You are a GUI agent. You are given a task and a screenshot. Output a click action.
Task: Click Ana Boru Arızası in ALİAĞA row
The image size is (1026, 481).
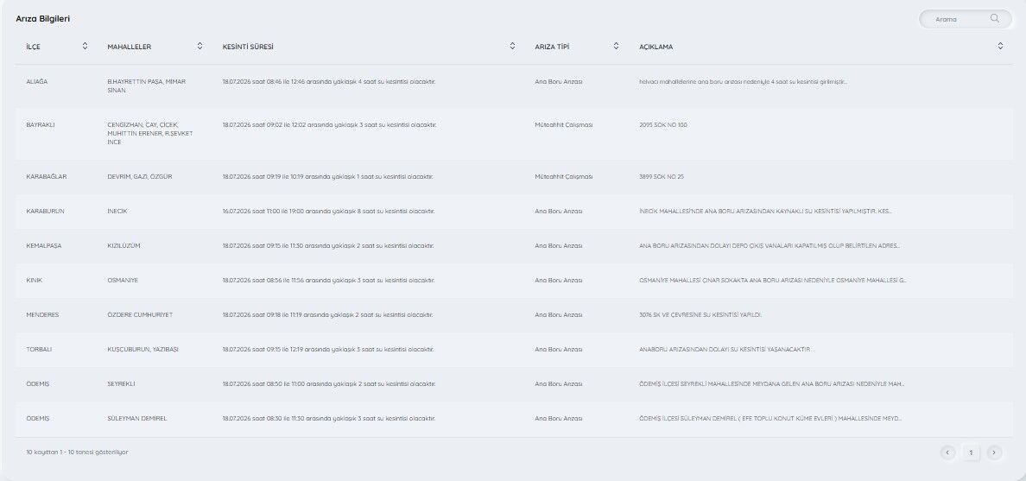(x=558, y=82)
